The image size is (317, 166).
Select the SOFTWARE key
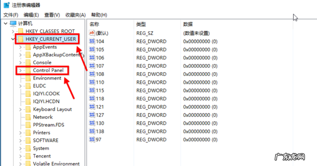click(x=46, y=140)
